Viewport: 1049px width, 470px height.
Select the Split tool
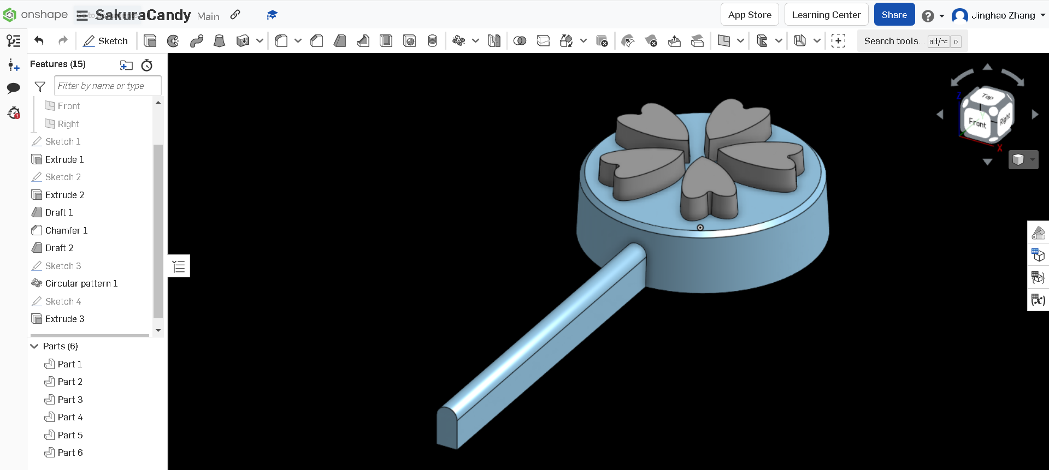point(543,41)
